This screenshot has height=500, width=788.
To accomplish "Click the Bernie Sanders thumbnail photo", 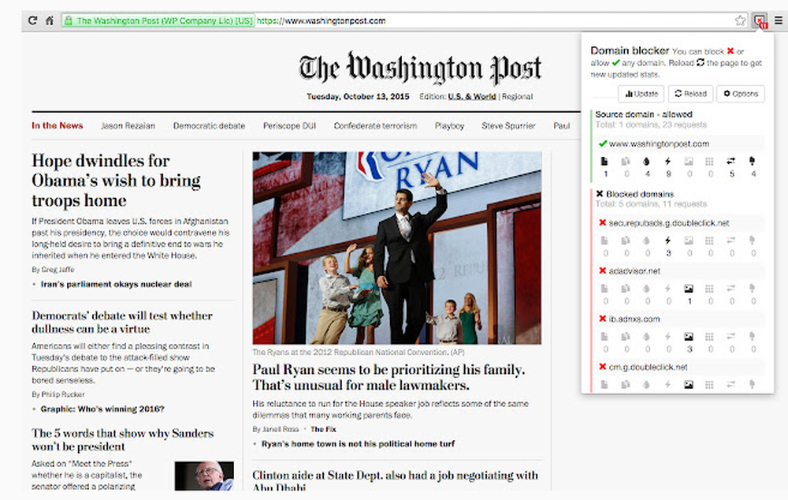I will pyautogui.click(x=204, y=476).
